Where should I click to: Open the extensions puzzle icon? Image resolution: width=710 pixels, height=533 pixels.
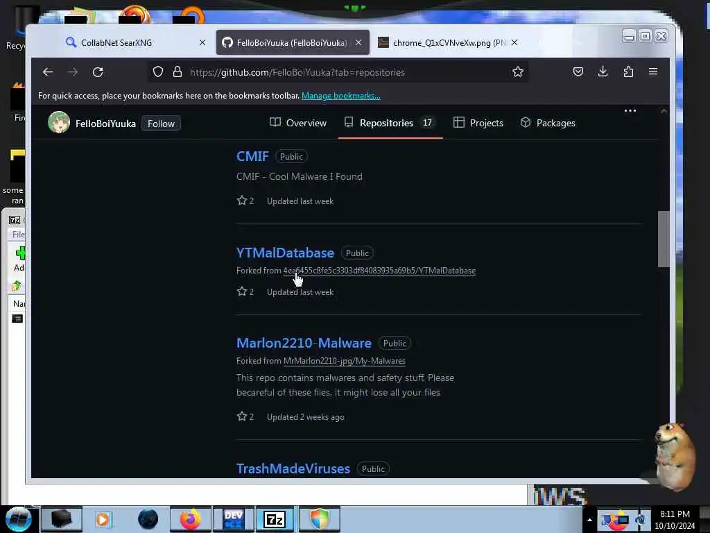[x=628, y=71]
